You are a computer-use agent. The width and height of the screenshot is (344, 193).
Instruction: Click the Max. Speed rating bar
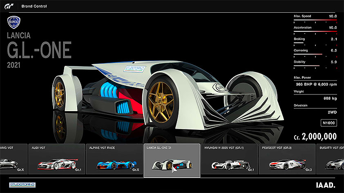[315, 20]
